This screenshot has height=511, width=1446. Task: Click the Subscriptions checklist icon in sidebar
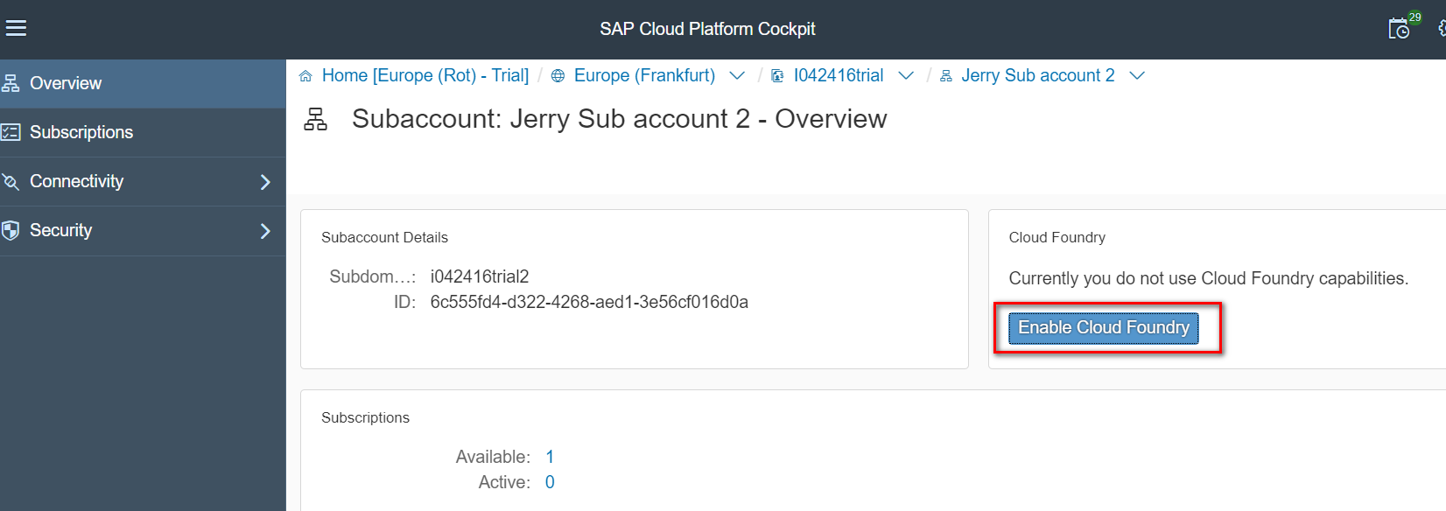tap(11, 133)
